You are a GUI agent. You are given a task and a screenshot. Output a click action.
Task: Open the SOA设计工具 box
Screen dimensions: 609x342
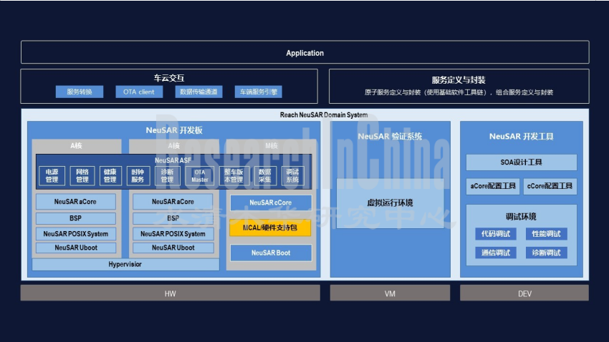[x=521, y=162]
